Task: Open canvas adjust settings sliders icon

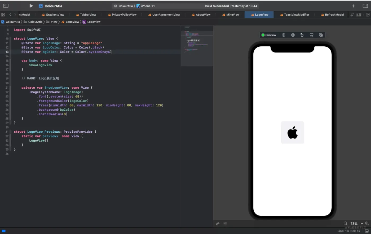Action: (225, 224)
